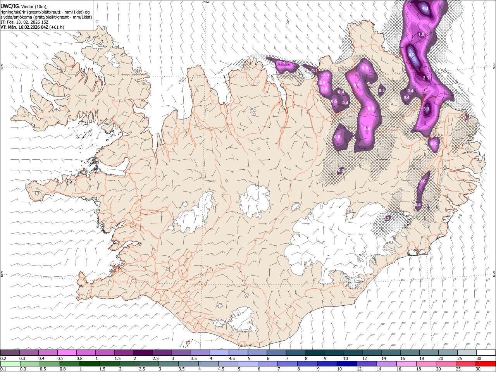
Task: Click the "4.9" snowfall peak value
Action: (x=412, y=55)
